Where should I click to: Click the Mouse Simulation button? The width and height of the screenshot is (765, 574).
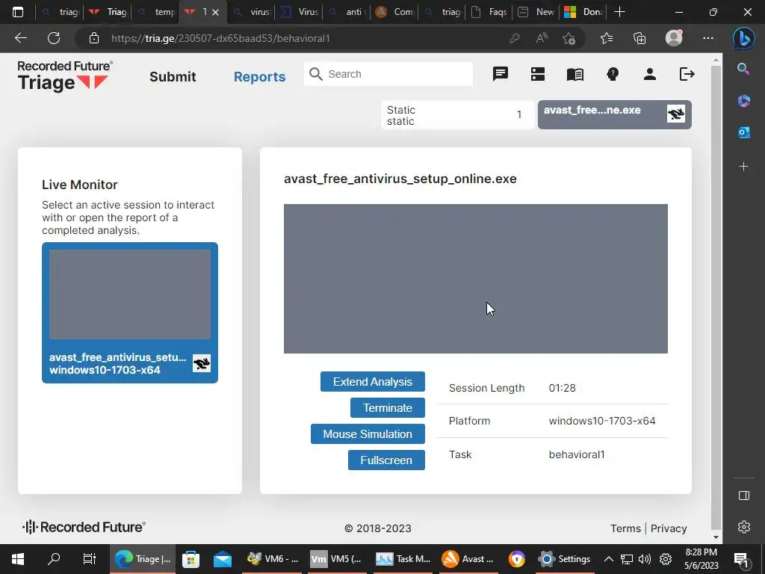coord(368,434)
